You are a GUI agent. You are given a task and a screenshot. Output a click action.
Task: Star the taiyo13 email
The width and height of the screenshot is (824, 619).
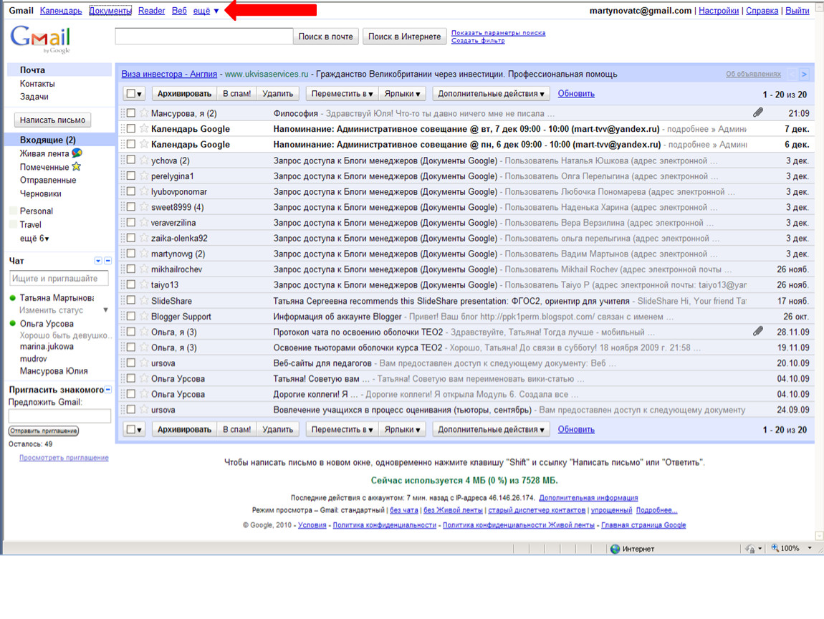(x=144, y=285)
